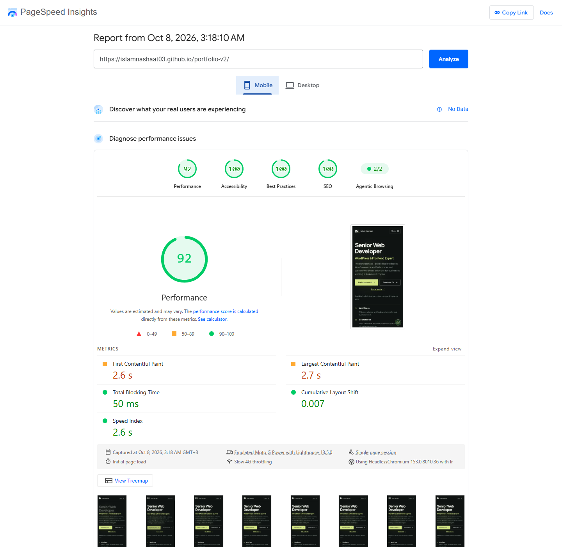Click the Analyze button
Viewport: 562px width, 547px height.
coord(448,59)
